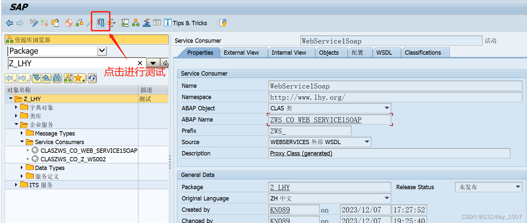Screen dimensions: 527x223
Task: Click the Where-Used List icon
Action: pyautogui.click(x=112, y=23)
